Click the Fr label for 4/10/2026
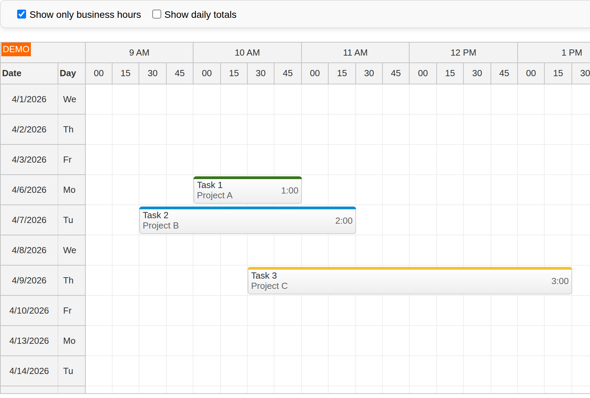Image resolution: width=590 pixels, height=398 pixels. click(x=67, y=311)
